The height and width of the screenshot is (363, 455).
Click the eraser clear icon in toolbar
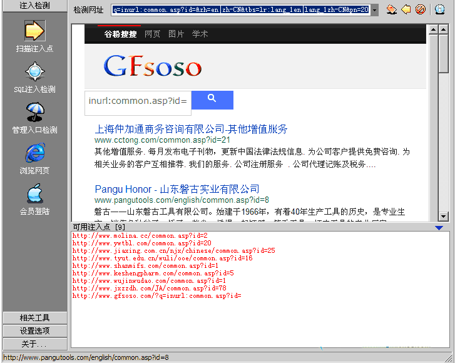click(x=391, y=9)
